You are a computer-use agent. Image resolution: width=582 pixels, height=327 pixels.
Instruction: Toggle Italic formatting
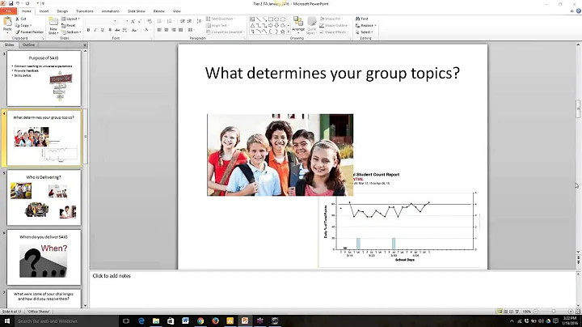[x=95, y=30]
